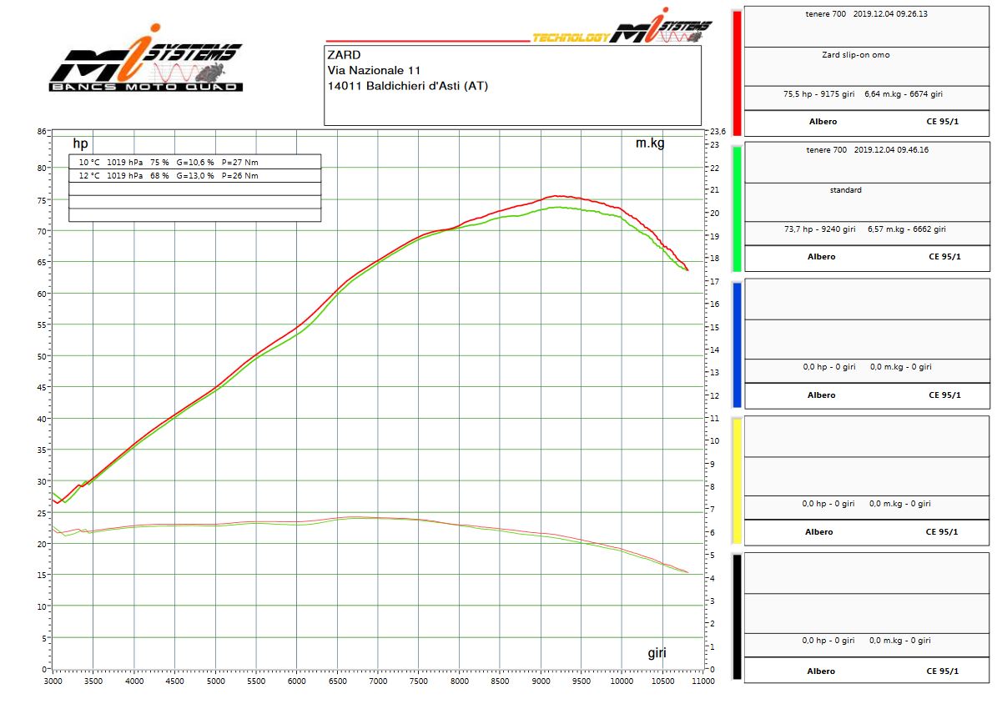
Task: Click 'Albero' label in the red run panel
Action: (x=823, y=122)
